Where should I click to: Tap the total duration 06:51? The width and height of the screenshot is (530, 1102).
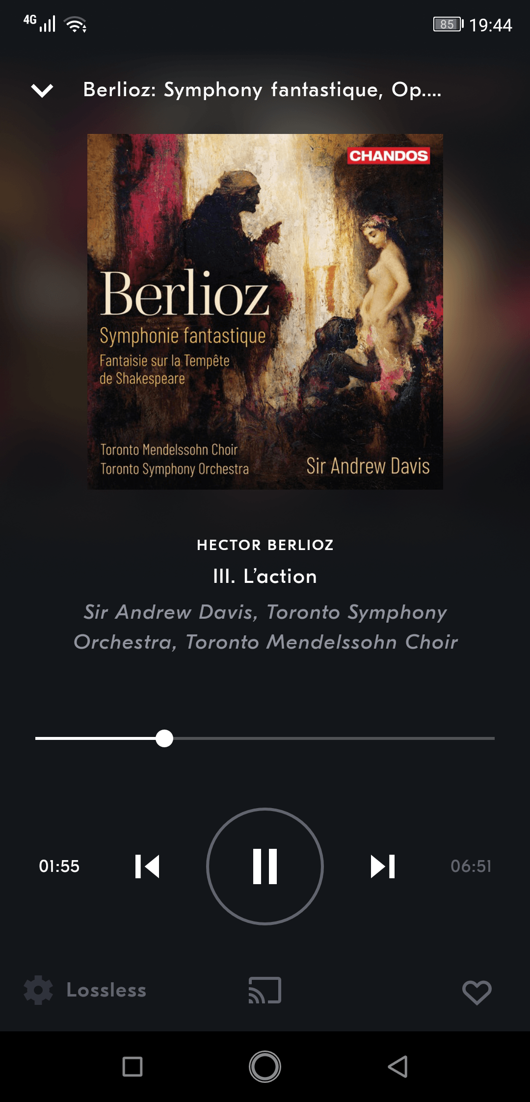(471, 866)
